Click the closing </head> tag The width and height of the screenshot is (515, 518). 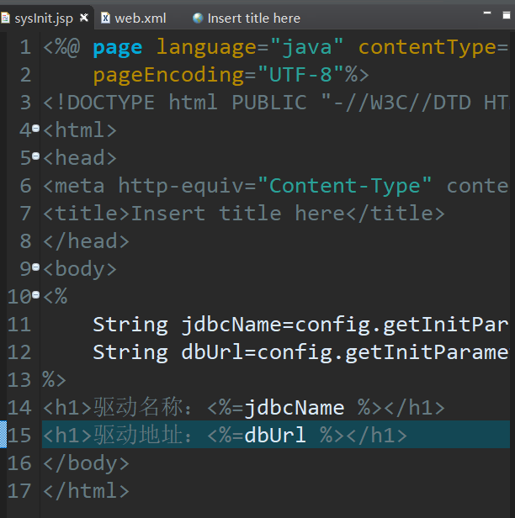tap(87, 241)
